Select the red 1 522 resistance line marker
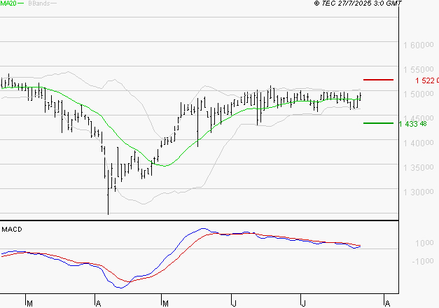 [x=378, y=80]
